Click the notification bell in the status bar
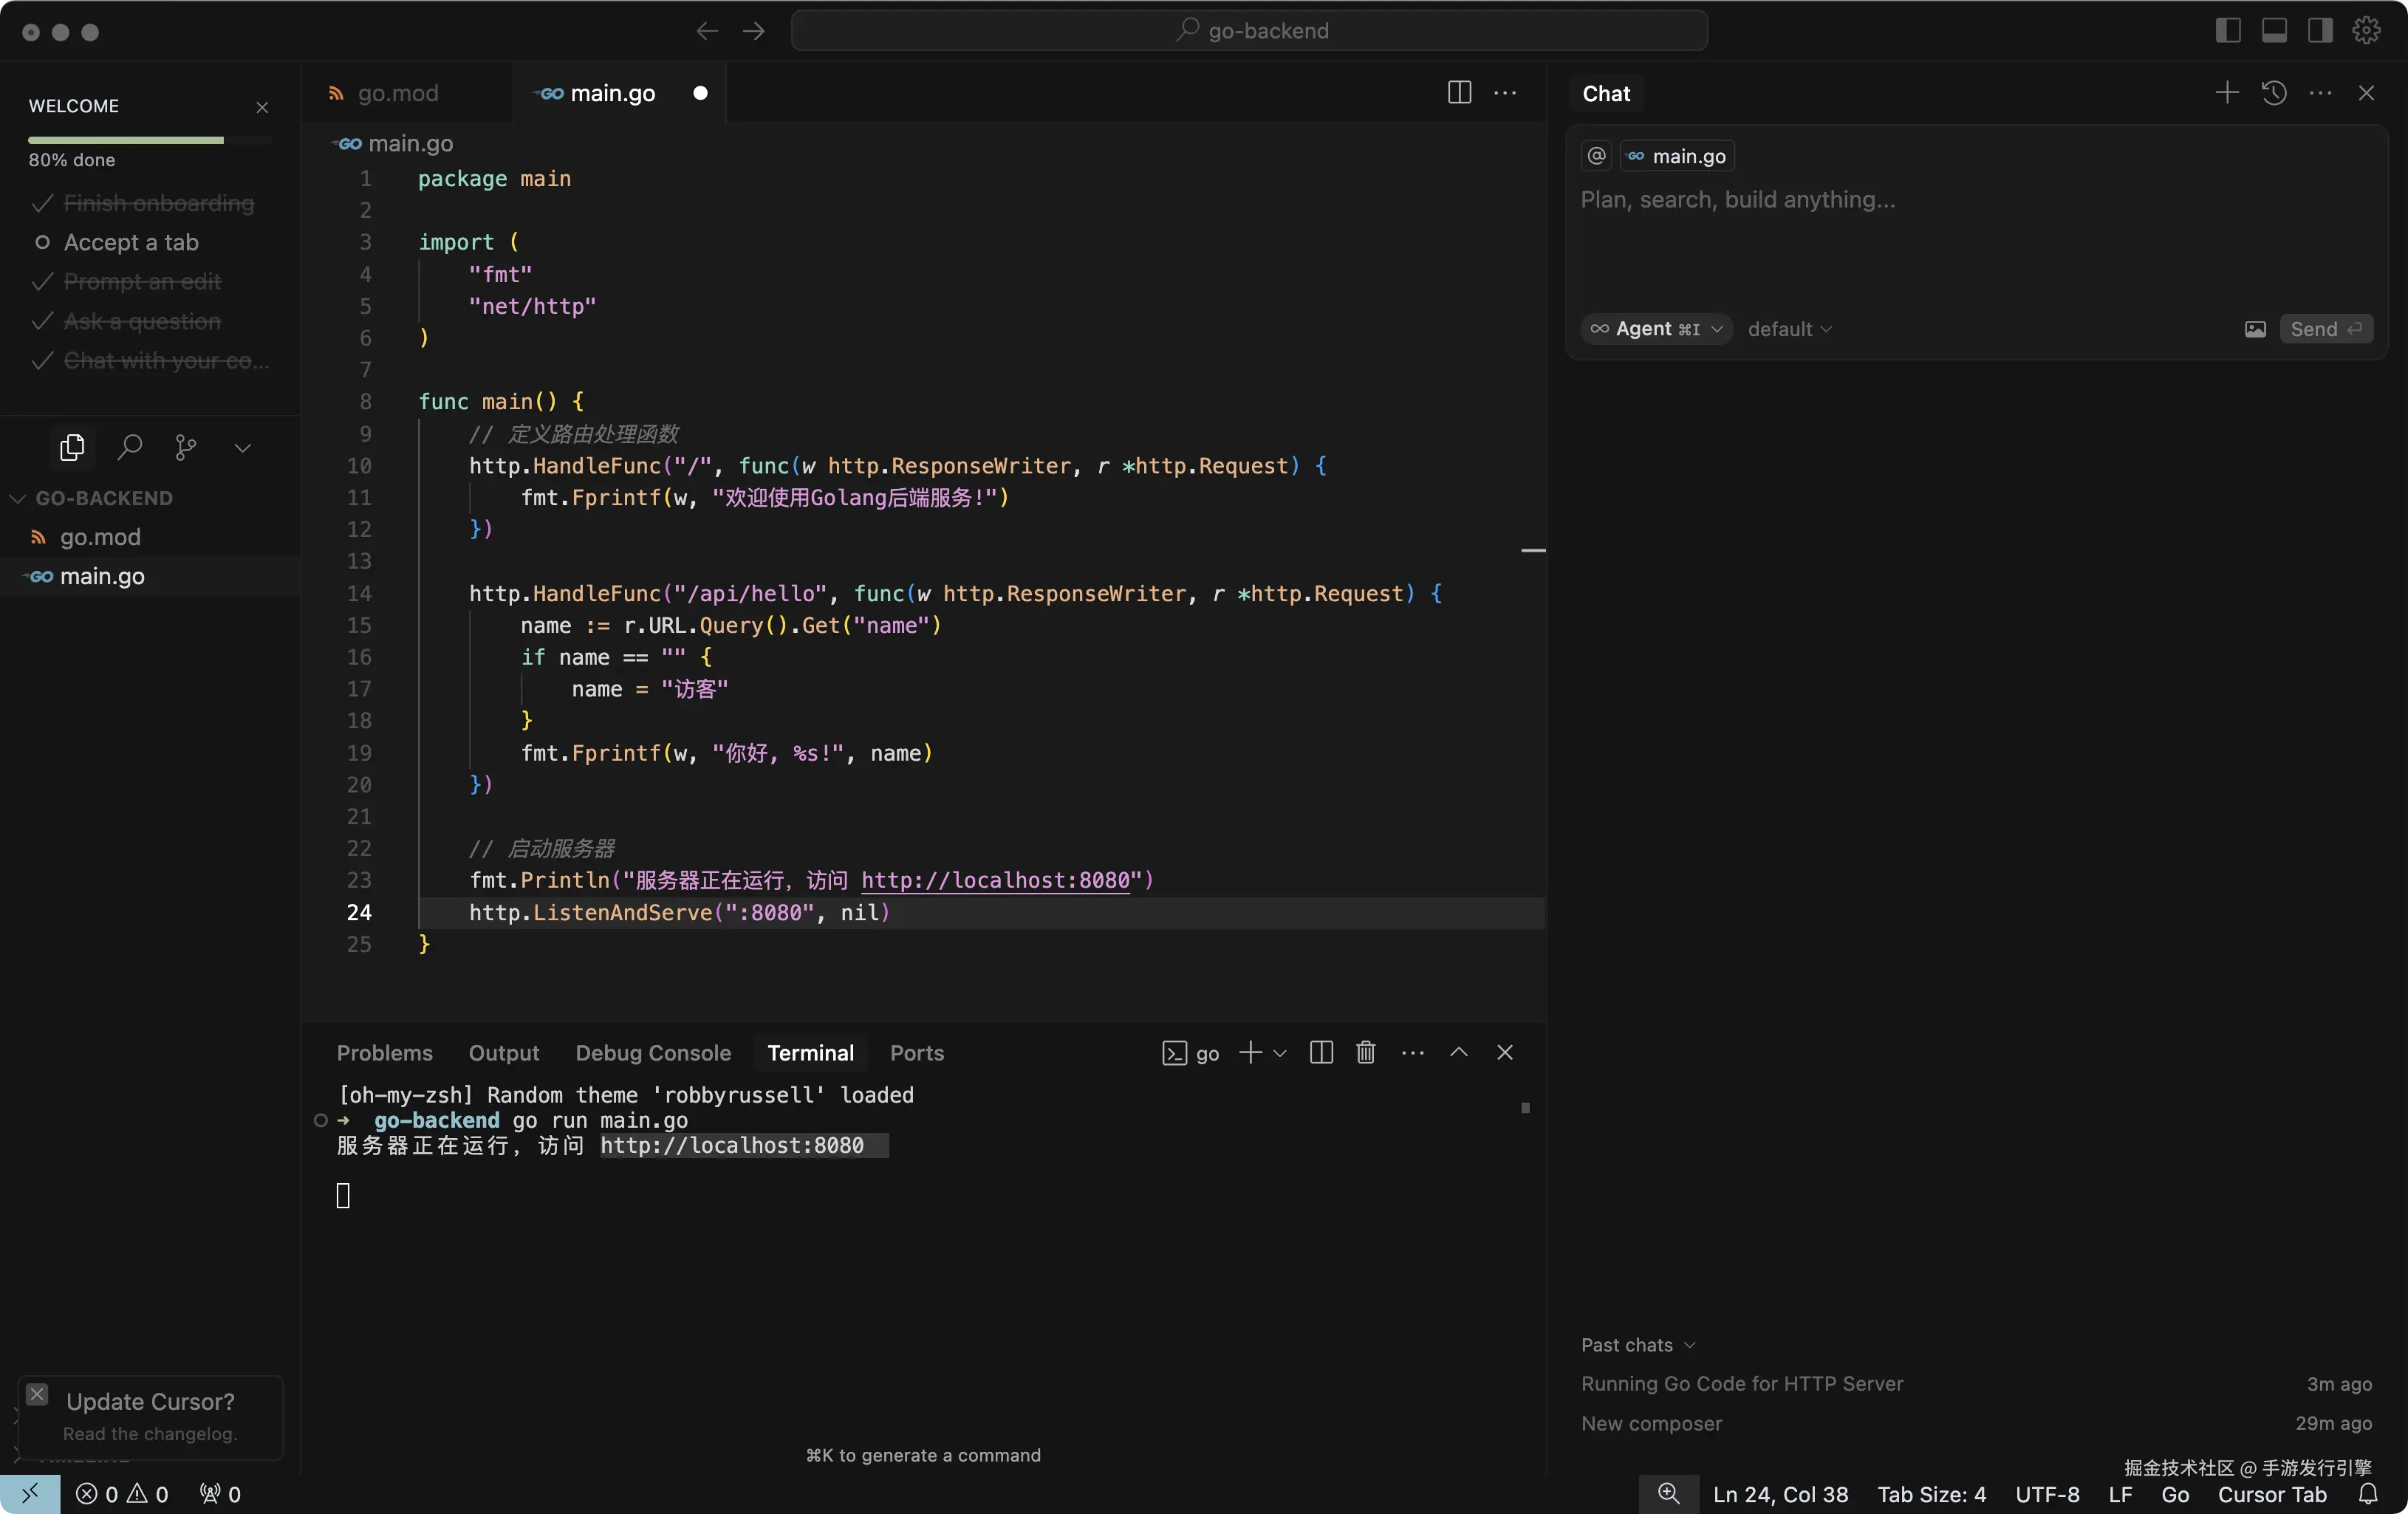The height and width of the screenshot is (1514, 2408). click(2368, 1494)
